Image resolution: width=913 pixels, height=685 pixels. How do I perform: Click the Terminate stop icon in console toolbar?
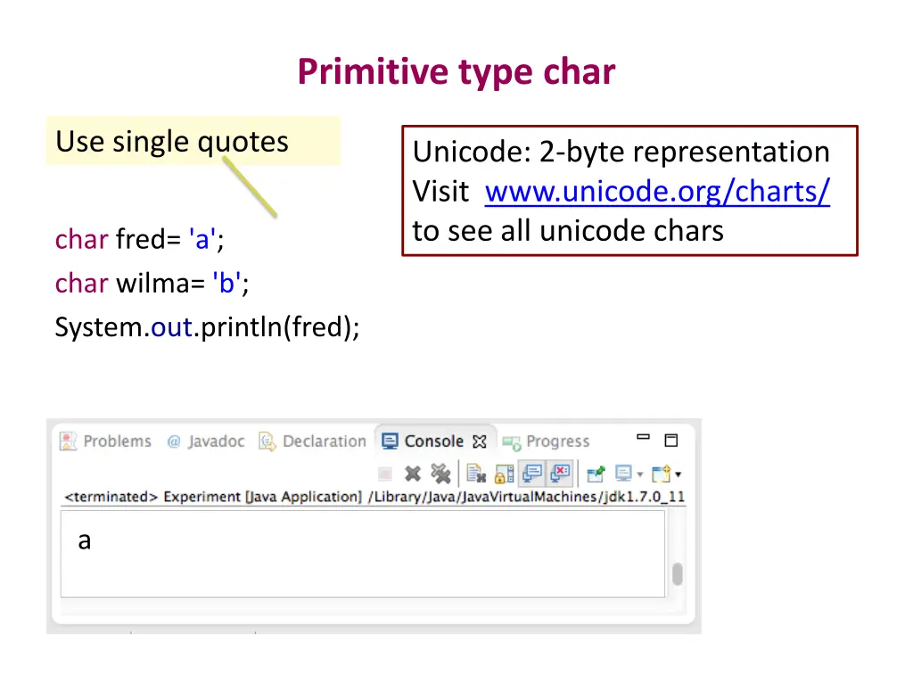[385, 475]
